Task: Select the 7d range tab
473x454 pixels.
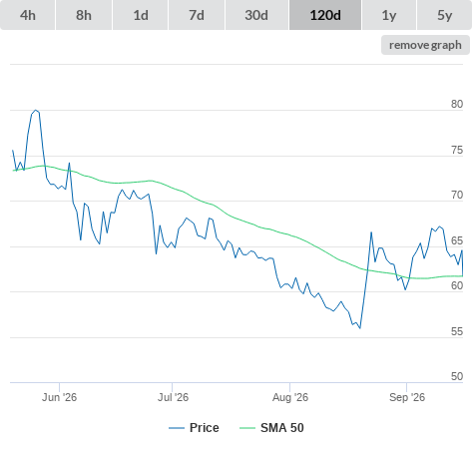Action: [x=197, y=15]
